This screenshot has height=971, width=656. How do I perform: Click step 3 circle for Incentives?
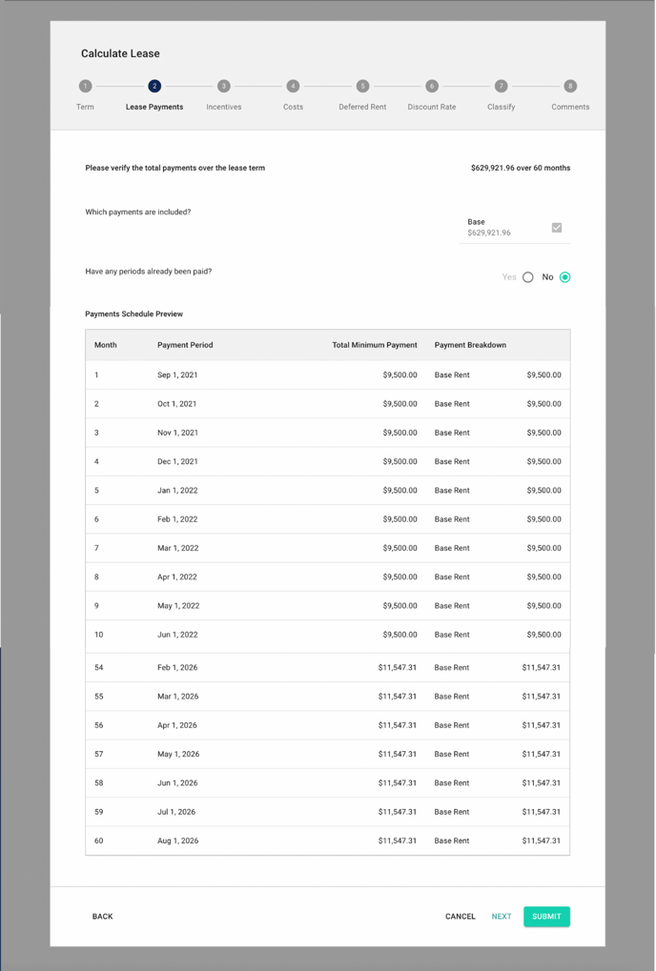(x=224, y=86)
